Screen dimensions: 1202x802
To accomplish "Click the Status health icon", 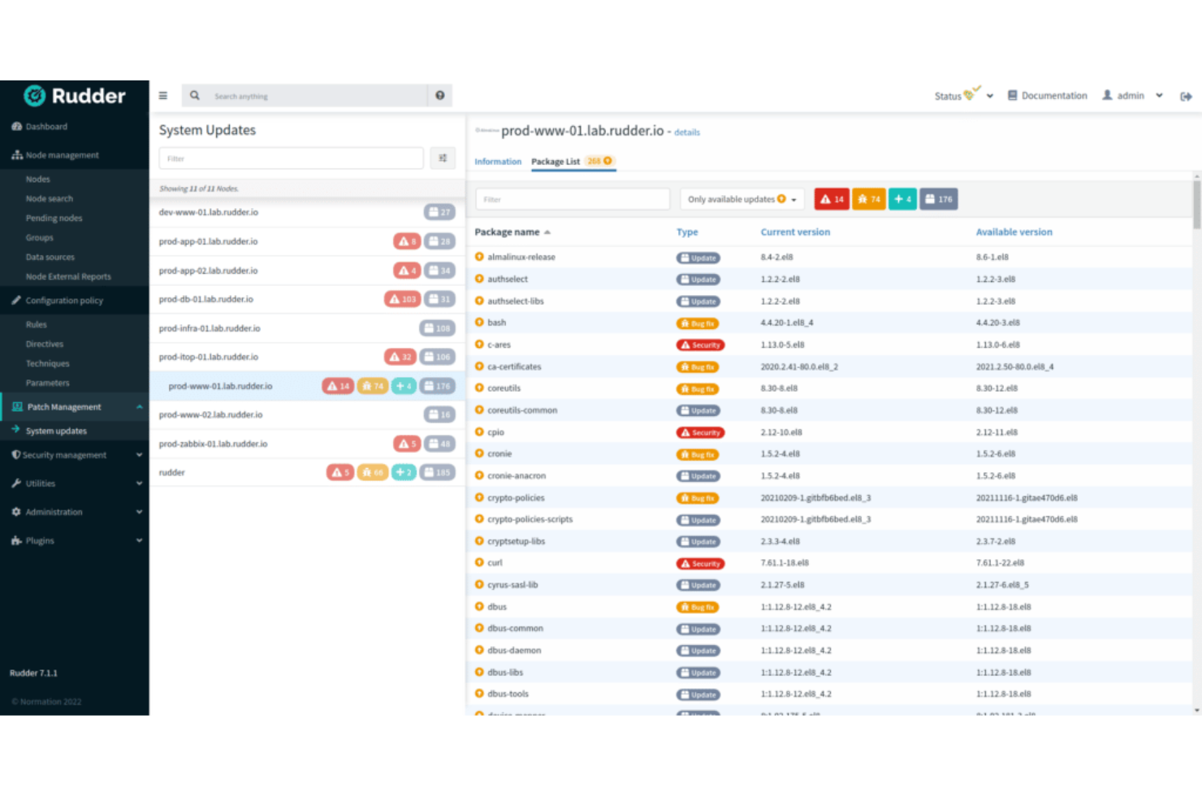I will 972,93.
